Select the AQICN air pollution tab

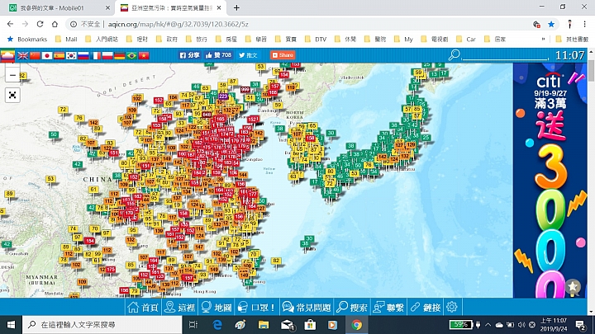[171, 7]
